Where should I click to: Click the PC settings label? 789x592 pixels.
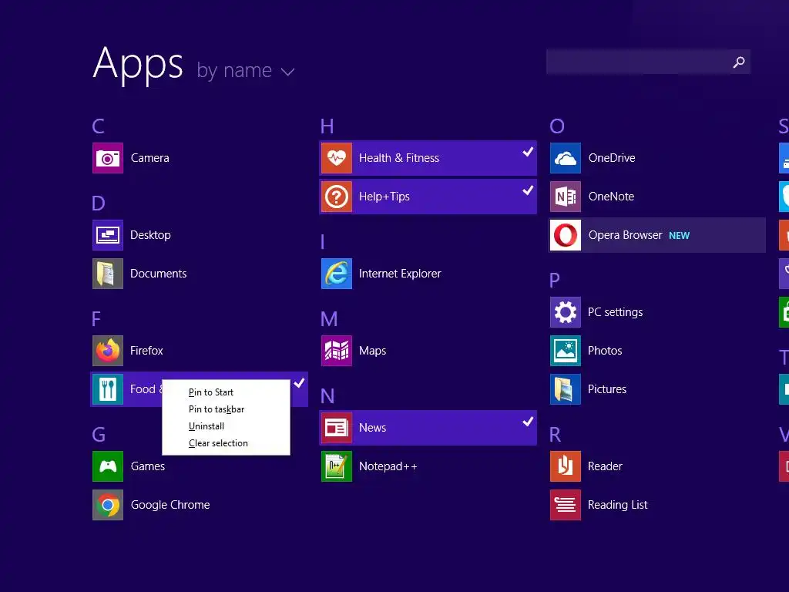pyautogui.click(x=616, y=312)
